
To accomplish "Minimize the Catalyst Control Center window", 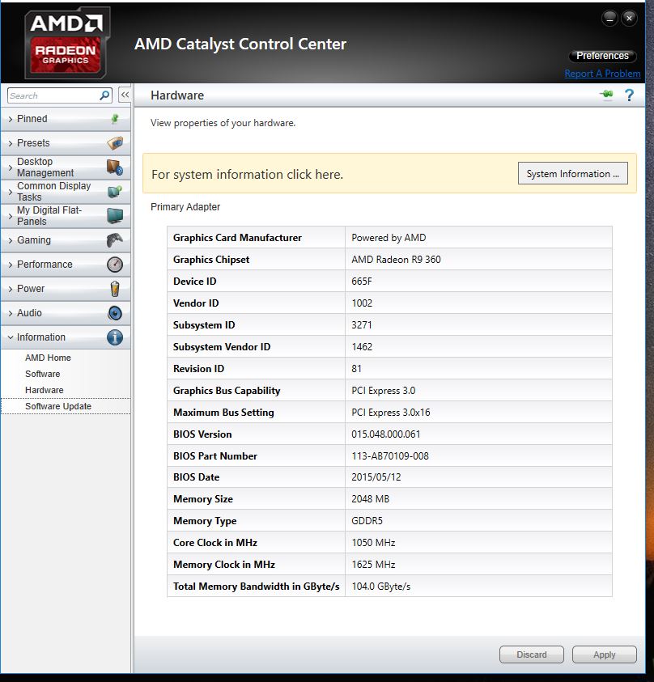I will coord(609,19).
